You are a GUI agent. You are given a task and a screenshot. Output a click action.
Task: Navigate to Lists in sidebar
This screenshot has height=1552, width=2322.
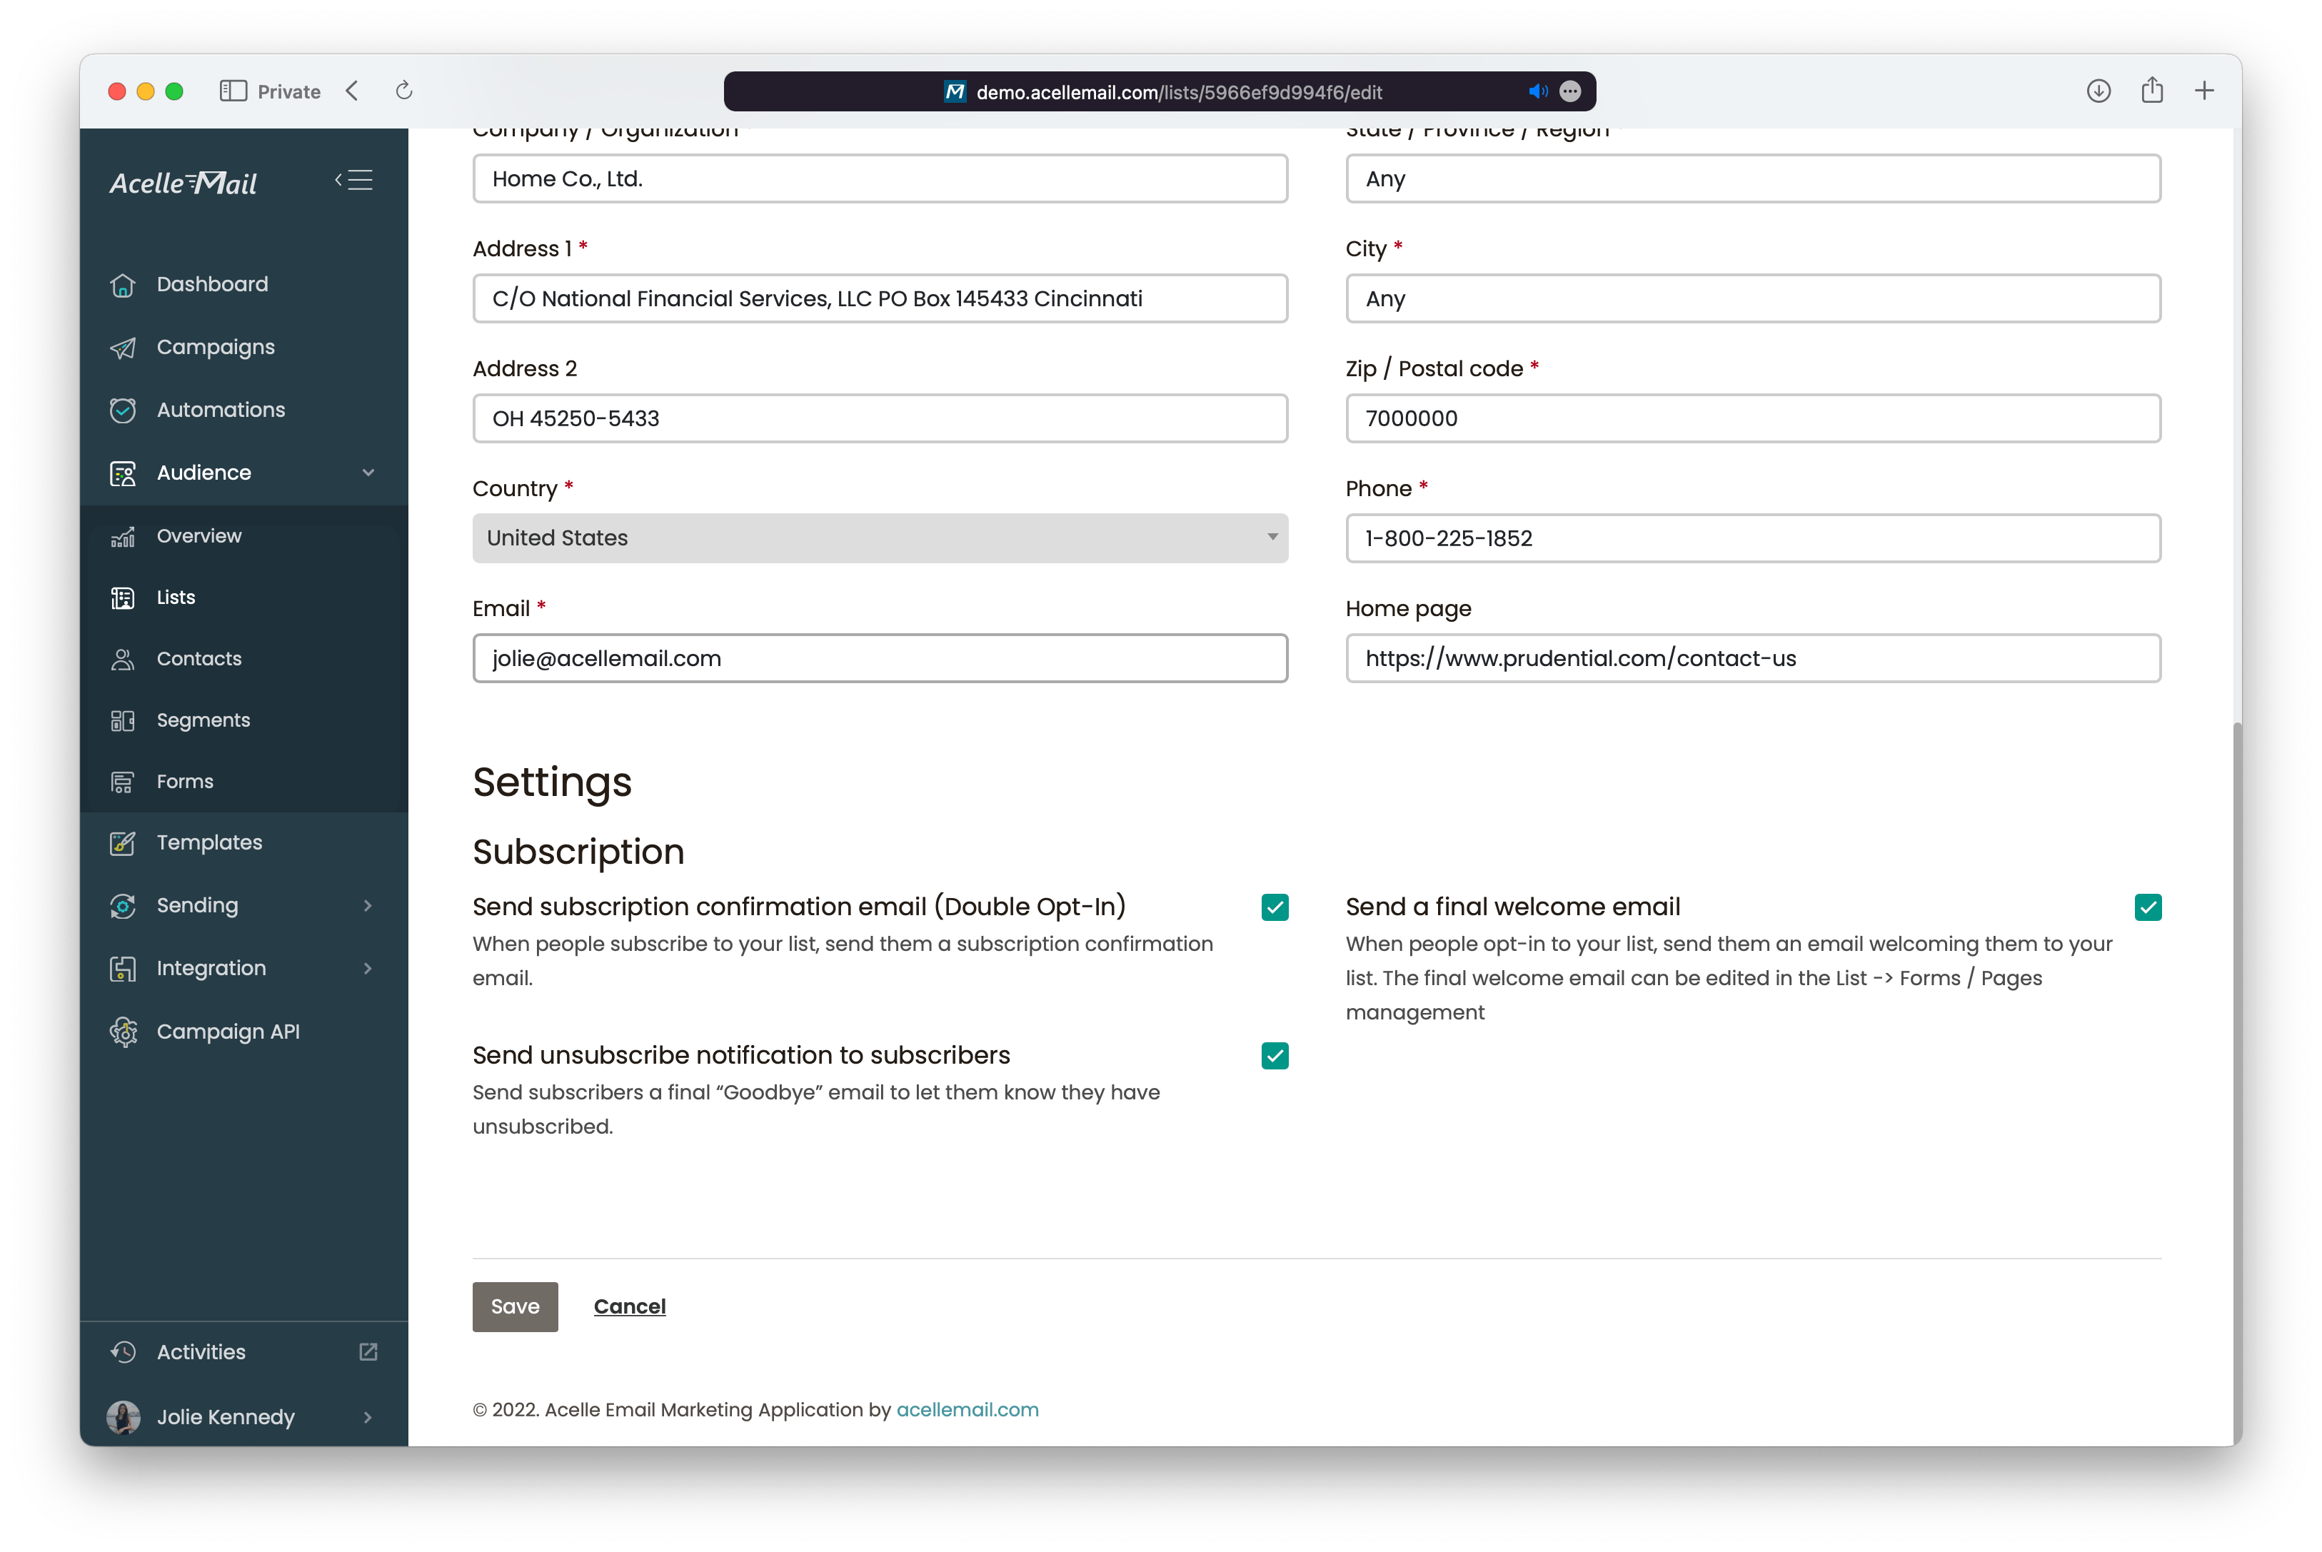(x=176, y=596)
